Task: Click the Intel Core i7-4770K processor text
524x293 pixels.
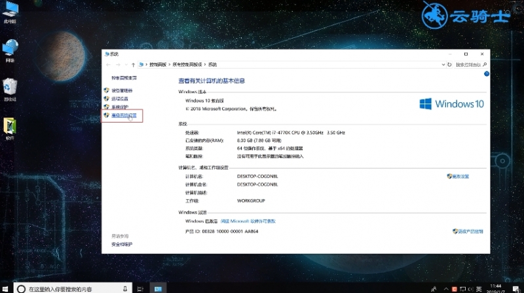Action: (291, 133)
